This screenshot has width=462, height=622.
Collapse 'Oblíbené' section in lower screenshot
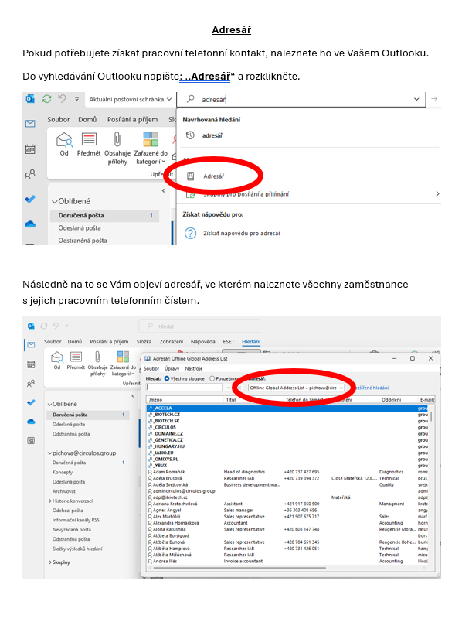pyautogui.click(x=50, y=404)
